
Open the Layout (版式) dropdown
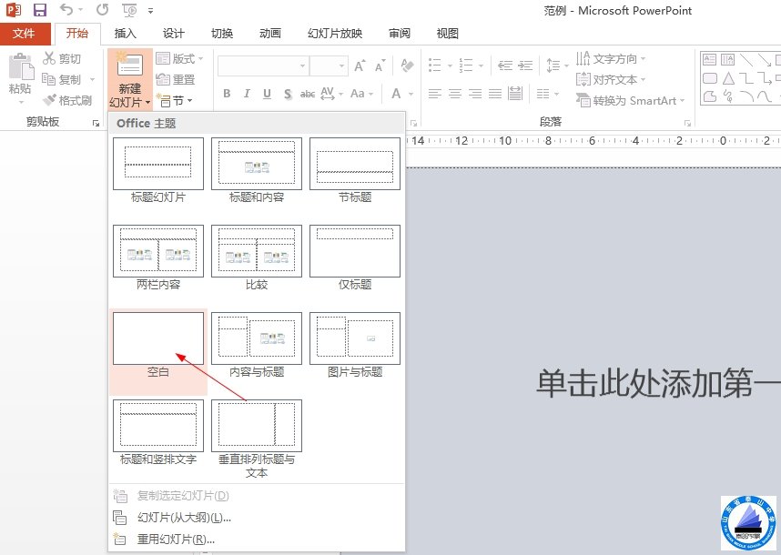[x=179, y=58]
